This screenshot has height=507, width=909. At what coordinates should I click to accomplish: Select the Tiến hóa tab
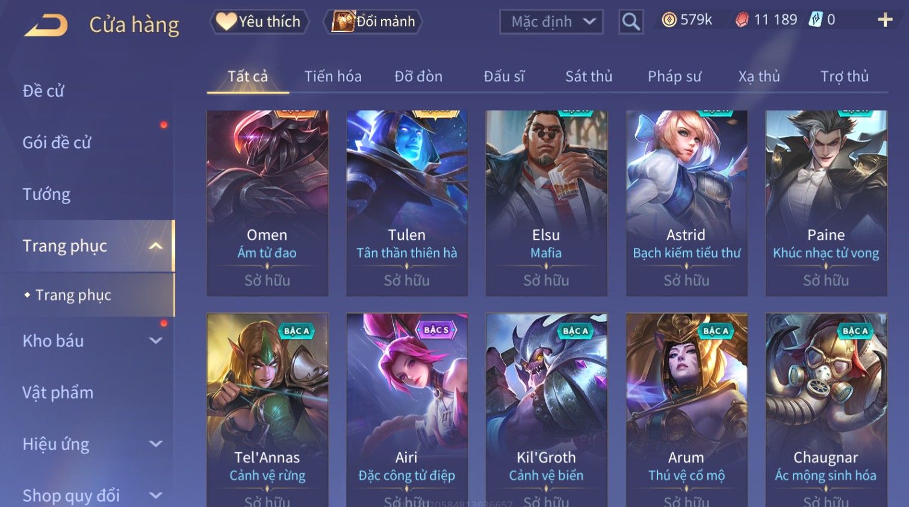333,76
